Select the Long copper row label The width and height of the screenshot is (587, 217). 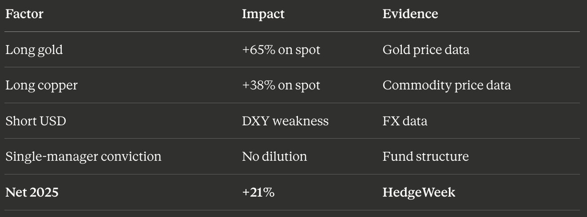[41, 85]
